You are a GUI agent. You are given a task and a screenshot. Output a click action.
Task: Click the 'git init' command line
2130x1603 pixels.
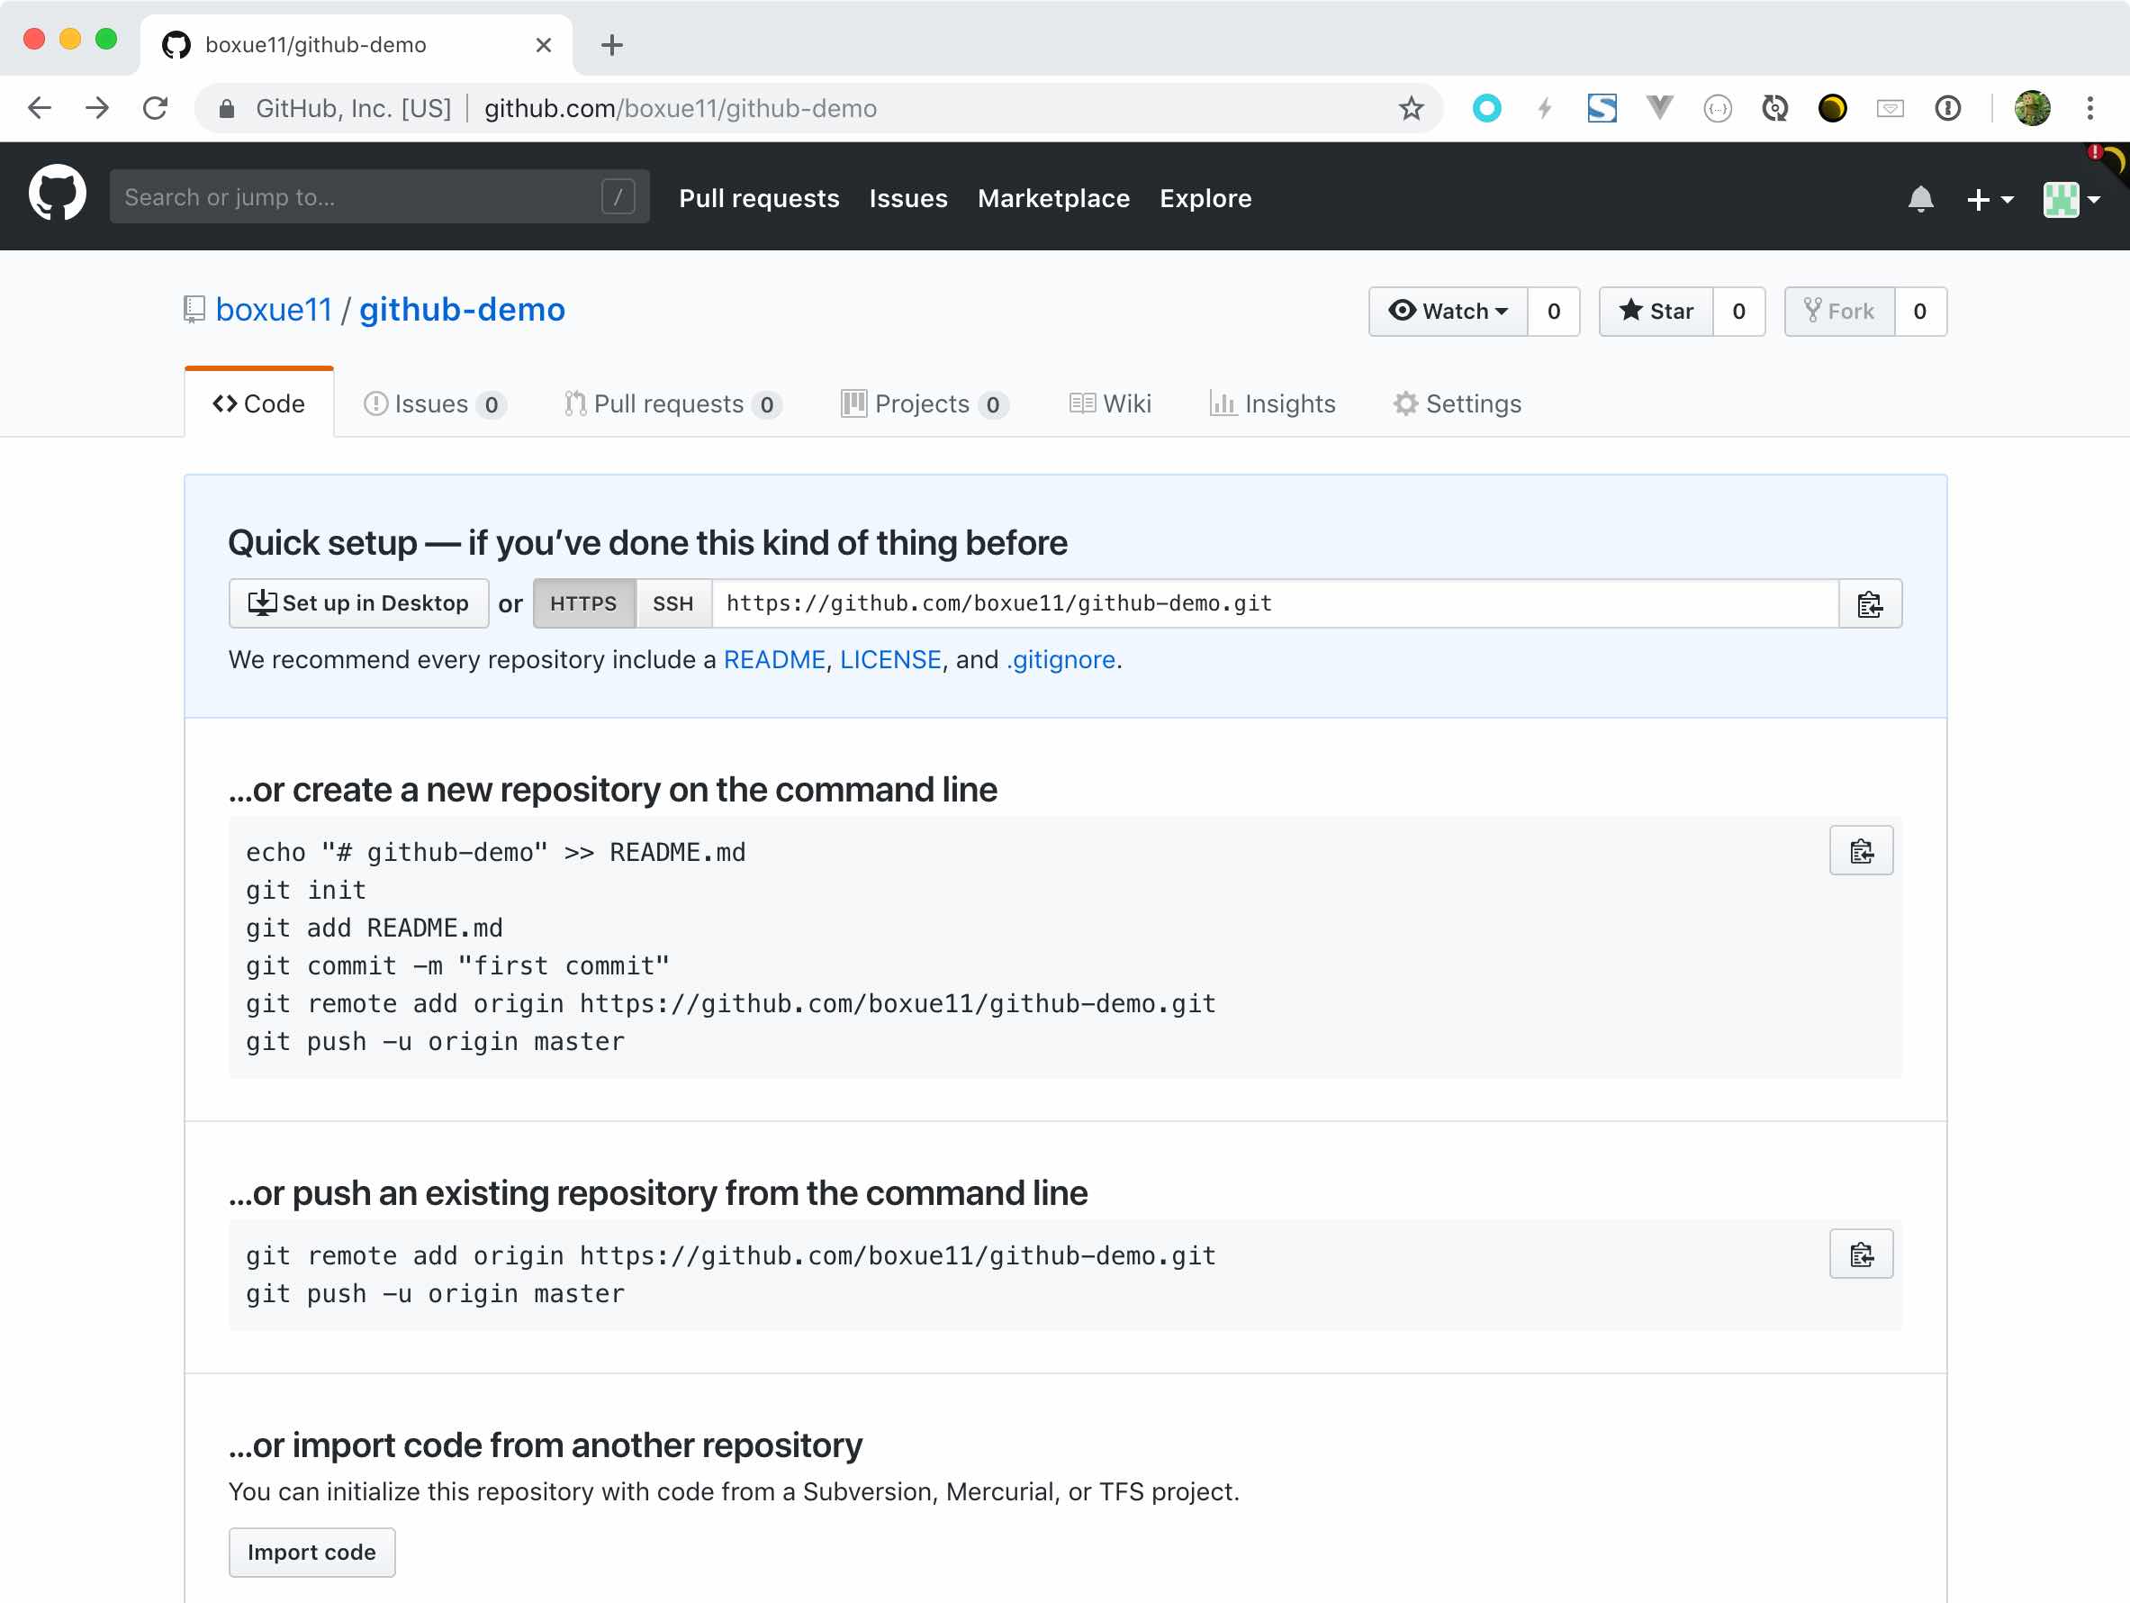pyautogui.click(x=306, y=889)
